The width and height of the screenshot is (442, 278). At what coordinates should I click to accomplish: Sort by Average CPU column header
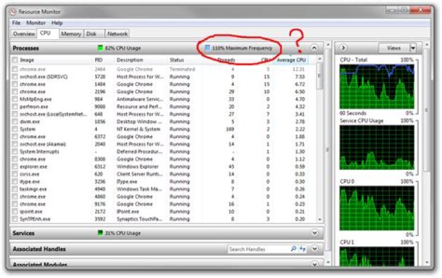[x=291, y=60]
